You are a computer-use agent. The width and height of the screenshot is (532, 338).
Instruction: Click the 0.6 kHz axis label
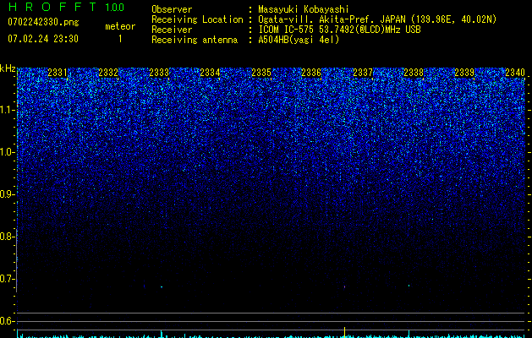point(8,321)
